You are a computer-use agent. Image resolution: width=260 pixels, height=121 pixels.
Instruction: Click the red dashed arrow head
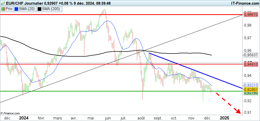(x=238, y=111)
